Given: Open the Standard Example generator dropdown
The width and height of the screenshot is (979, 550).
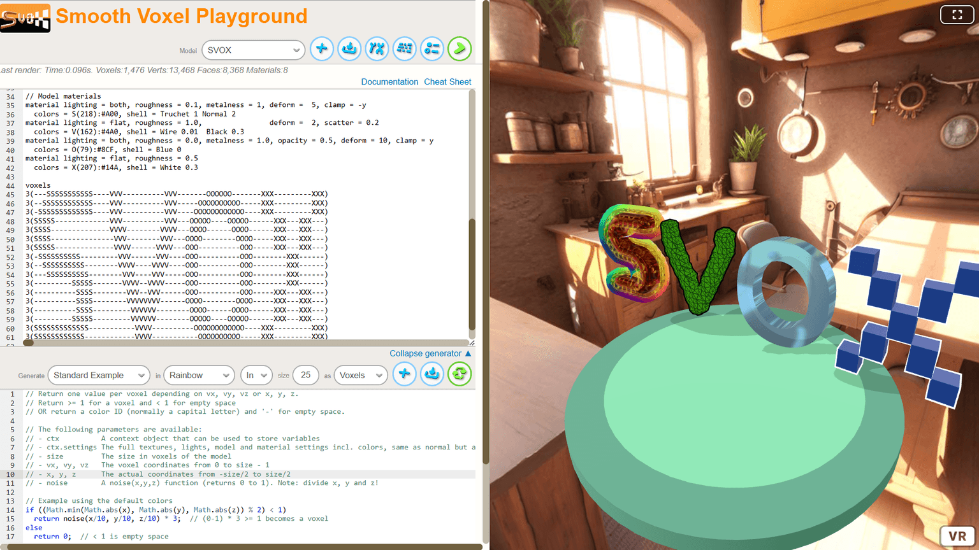Looking at the screenshot, I should click(x=99, y=375).
